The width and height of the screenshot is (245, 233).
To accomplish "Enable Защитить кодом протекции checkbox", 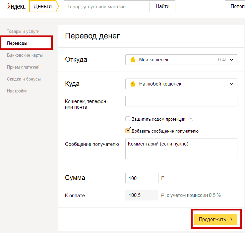I will (128, 119).
